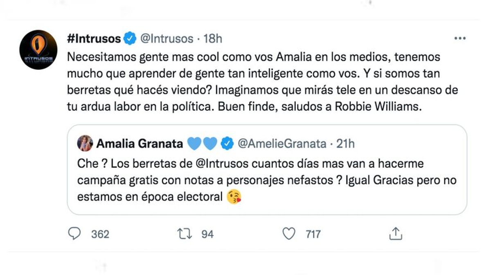This screenshot has width=491, height=275.
Task: Retweet the Intrusos tweet
Action: [x=183, y=234]
